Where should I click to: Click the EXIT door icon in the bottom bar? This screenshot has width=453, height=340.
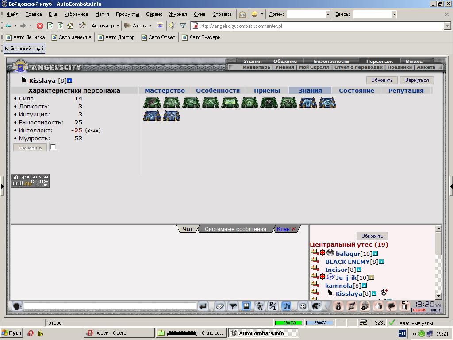click(404, 305)
